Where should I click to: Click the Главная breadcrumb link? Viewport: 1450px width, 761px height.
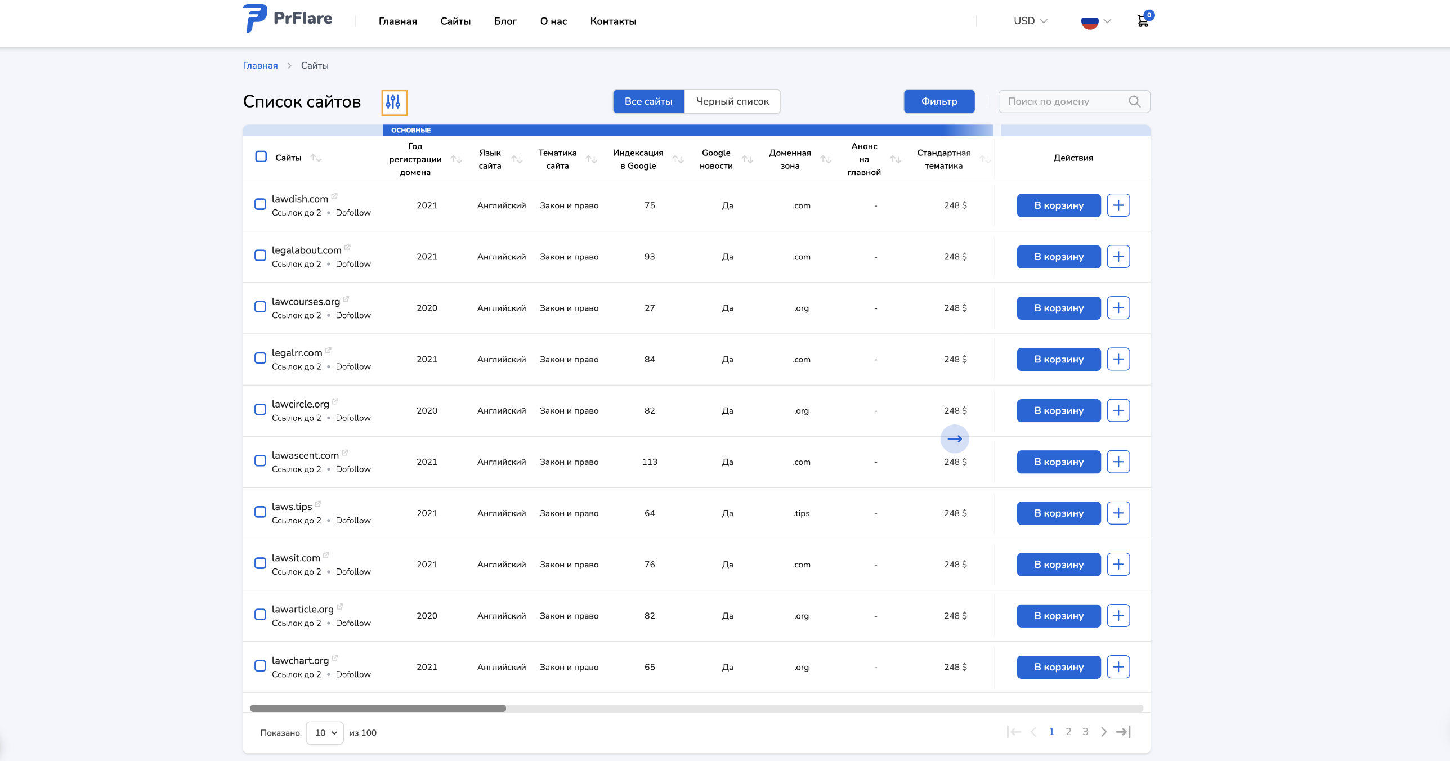click(x=260, y=65)
